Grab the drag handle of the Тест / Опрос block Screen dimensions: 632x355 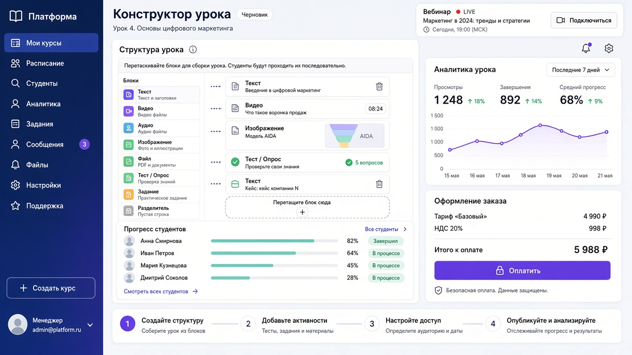tap(216, 162)
